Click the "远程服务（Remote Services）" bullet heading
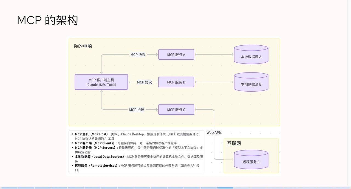Viewport: 351px width, 189px height. click(97, 165)
